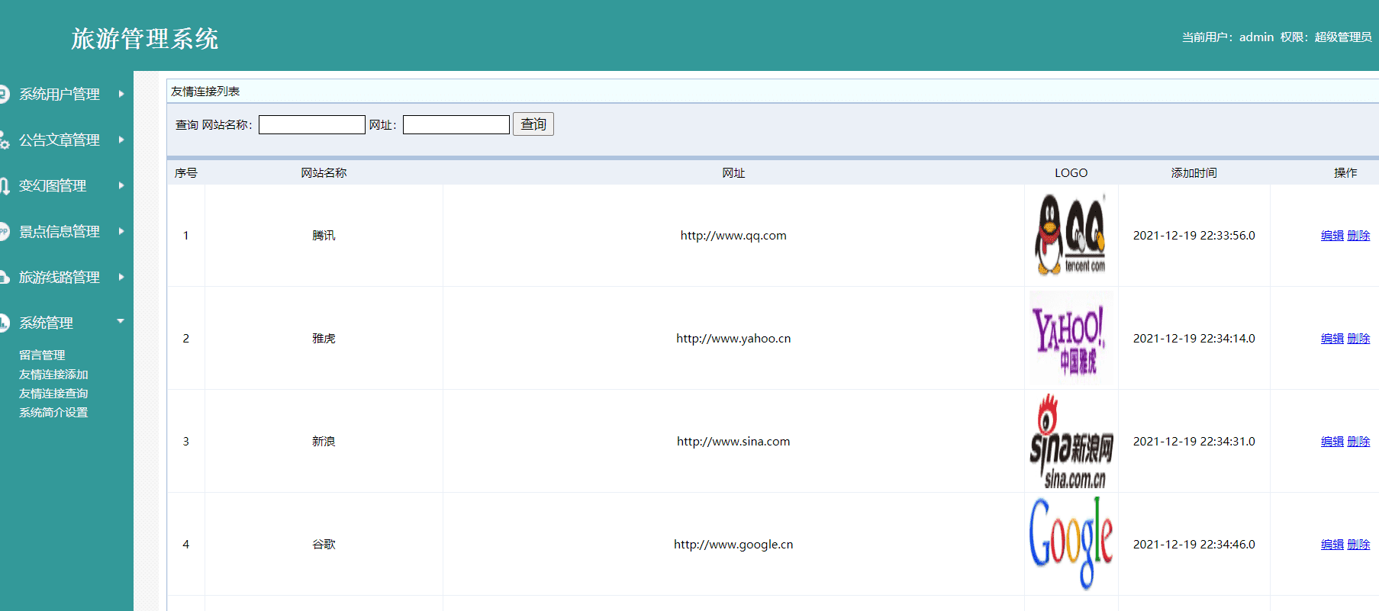The height and width of the screenshot is (611, 1379).
Task: Click the 当前用户 admin text
Action: pyautogui.click(x=1228, y=37)
